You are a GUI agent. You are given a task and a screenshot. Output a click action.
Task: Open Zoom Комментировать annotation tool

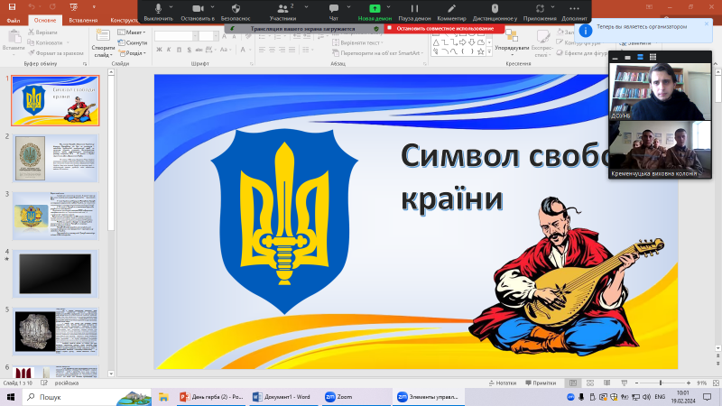click(452, 12)
